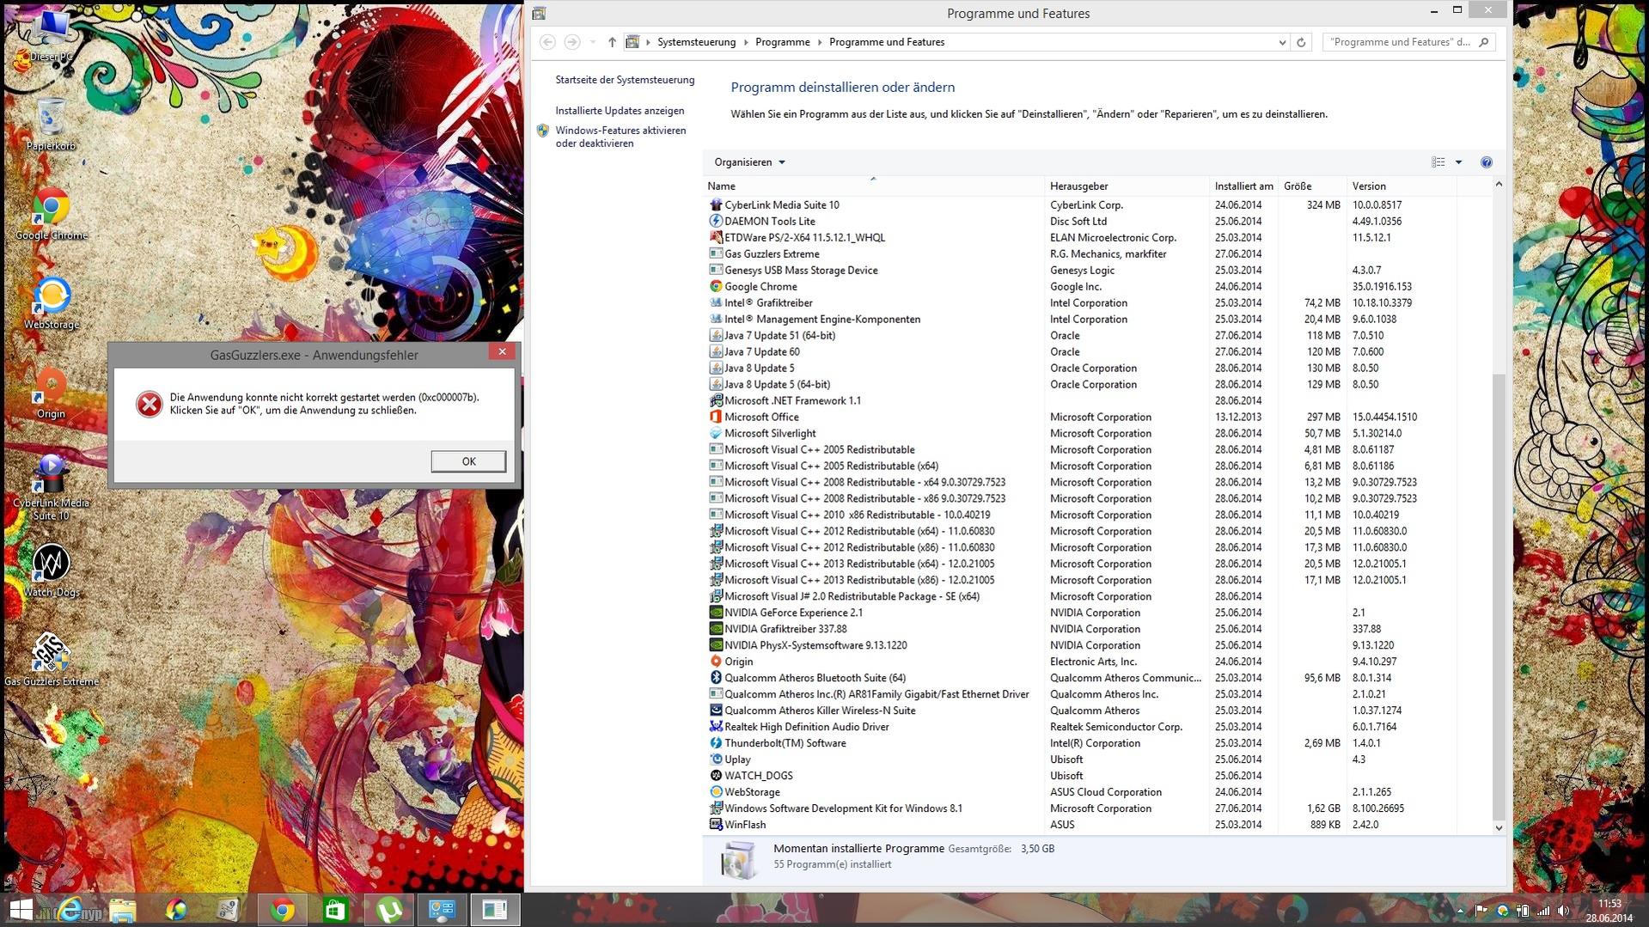Viewport: 1649px width, 927px height.
Task: Select the Google Chrome desktop shortcut
Action: (x=52, y=214)
